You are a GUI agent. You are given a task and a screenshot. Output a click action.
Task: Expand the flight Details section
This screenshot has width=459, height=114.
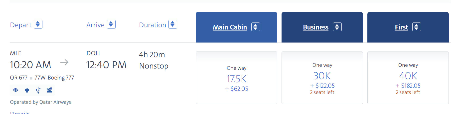[x=20, y=113]
